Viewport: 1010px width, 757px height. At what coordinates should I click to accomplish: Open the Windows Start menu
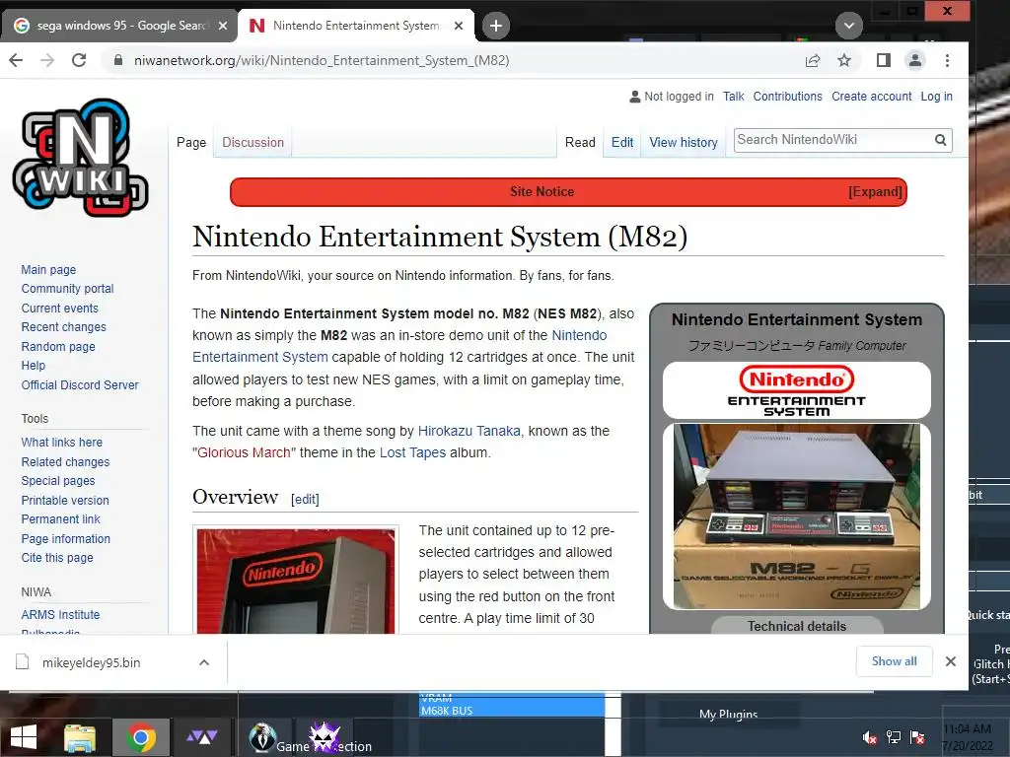point(24,737)
